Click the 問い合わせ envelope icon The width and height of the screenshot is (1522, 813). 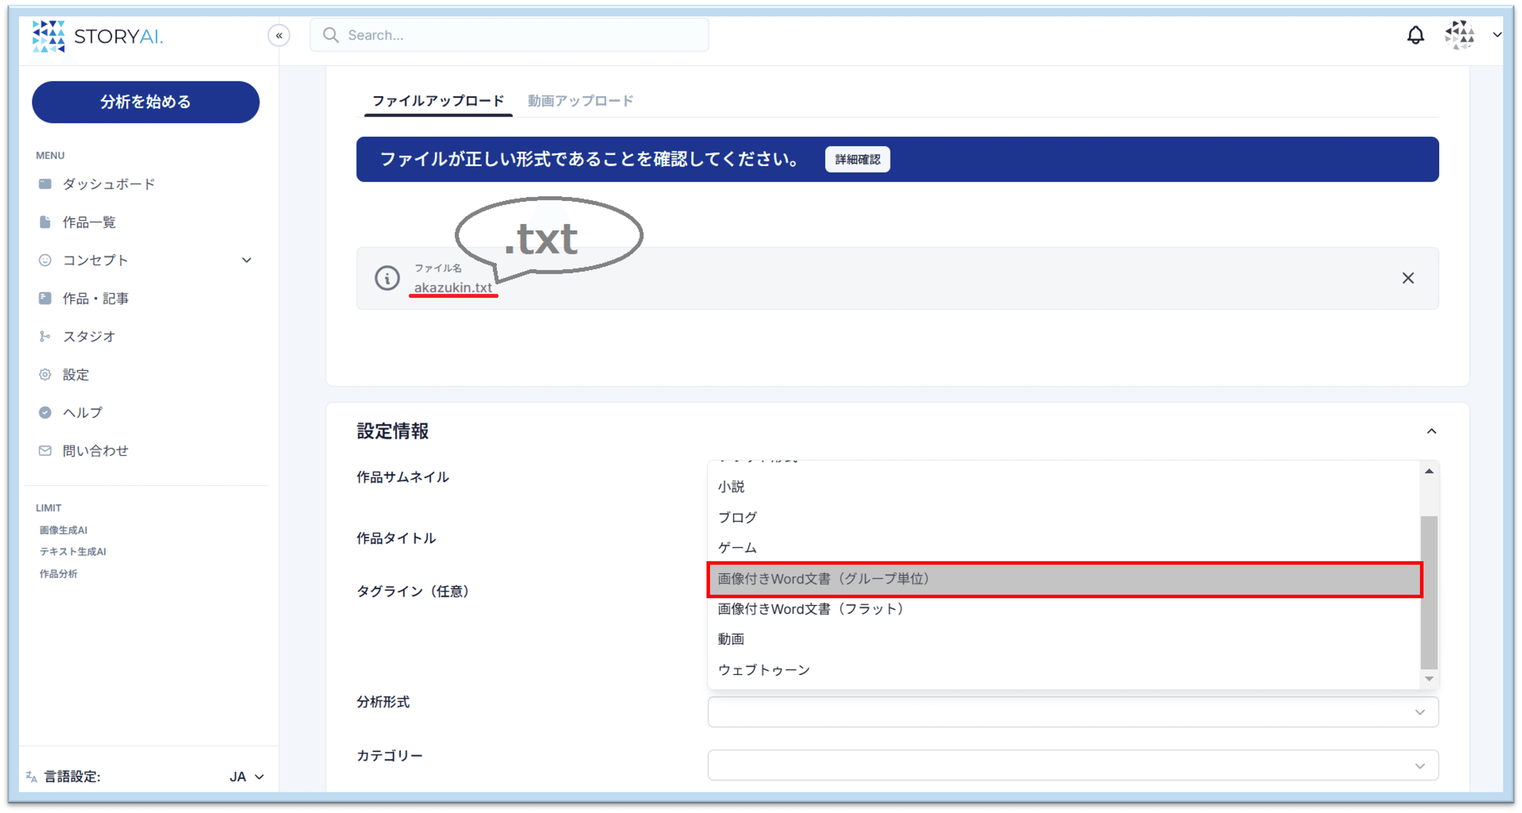point(45,451)
